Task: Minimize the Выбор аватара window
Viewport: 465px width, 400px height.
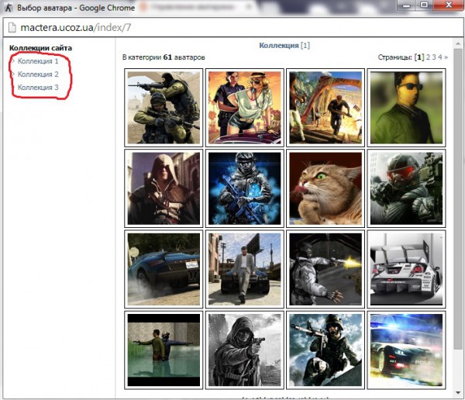Action: tap(406, 5)
